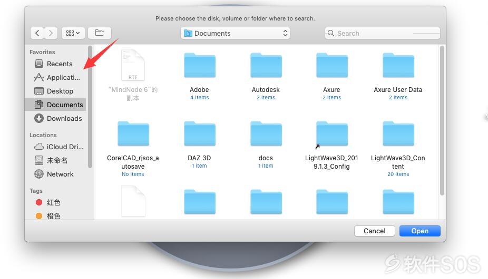This screenshot has height=279, width=488.
Task: Open Downloads in the sidebar
Action: [x=55, y=118]
